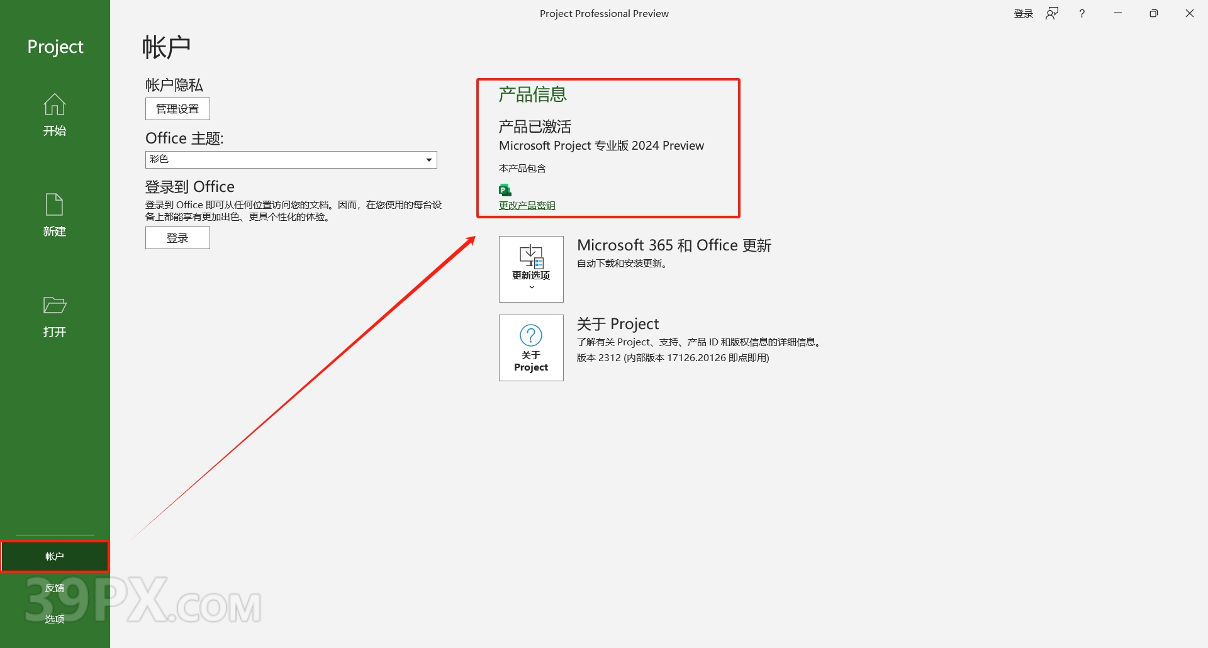Click the Project app icon under 本产品包含
Image resolution: width=1208 pixels, height=648 pixels.
505,189
